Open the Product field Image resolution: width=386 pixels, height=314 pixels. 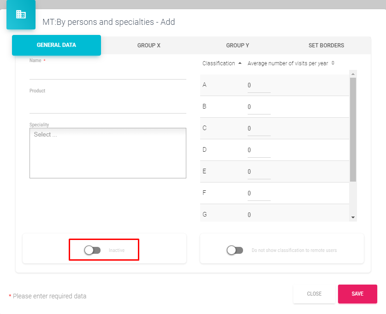(107, 106)
